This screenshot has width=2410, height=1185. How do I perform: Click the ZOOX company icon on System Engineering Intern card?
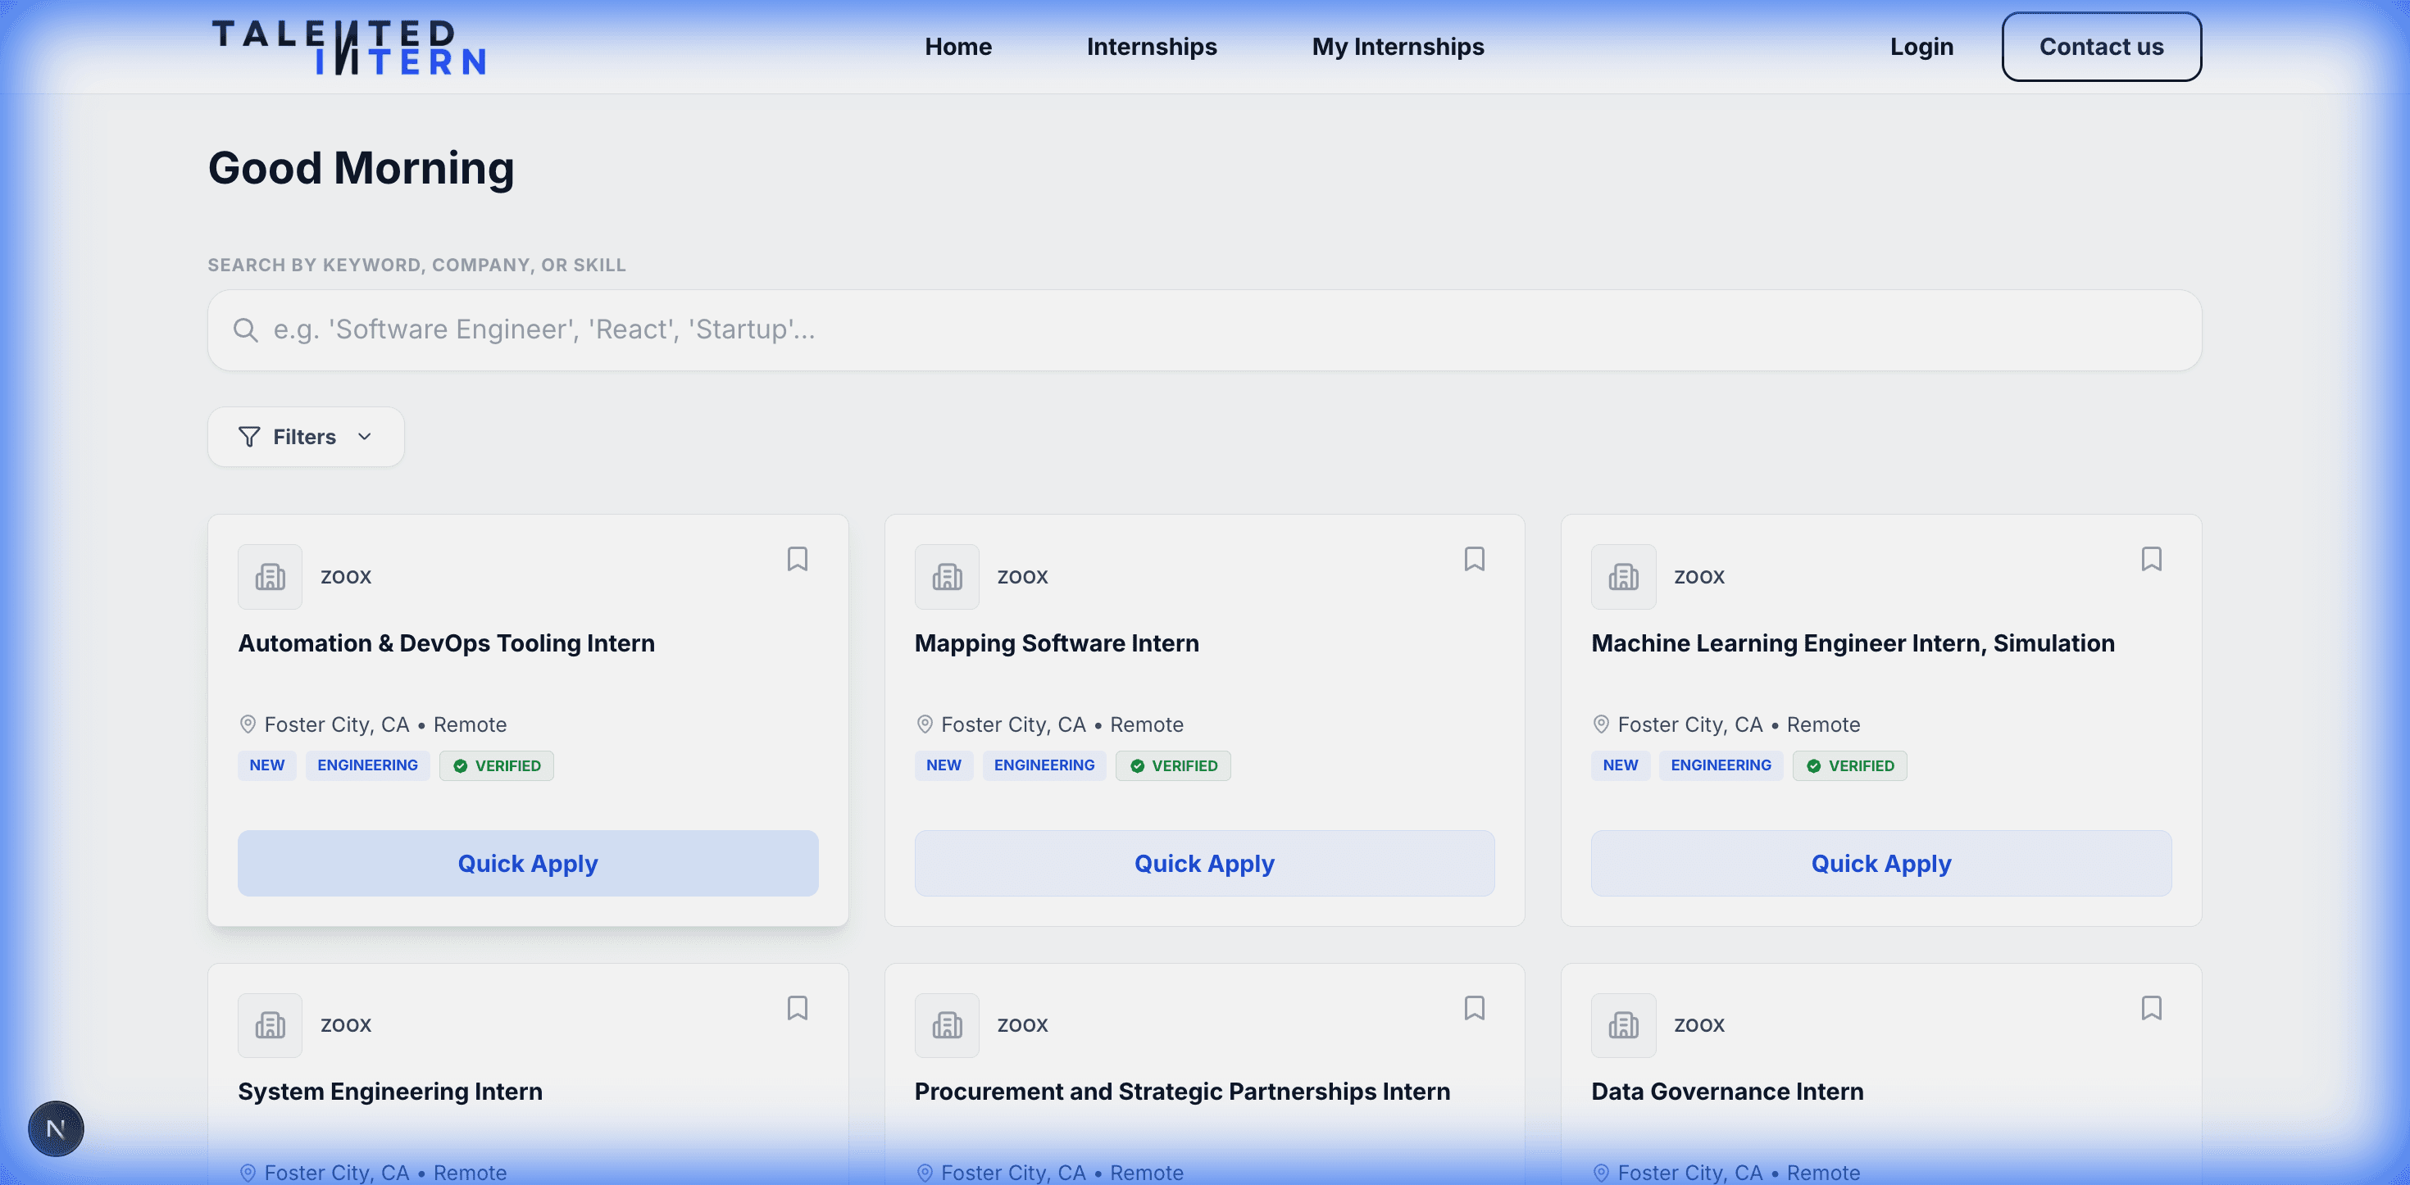point(270,1025)
